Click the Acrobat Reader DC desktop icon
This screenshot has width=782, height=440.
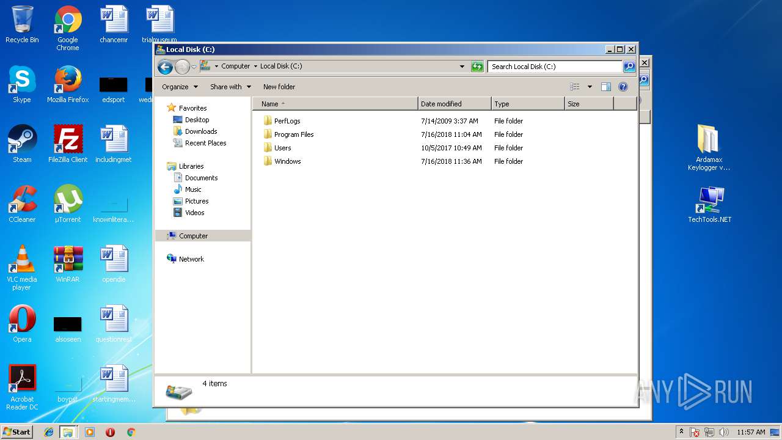22,387
